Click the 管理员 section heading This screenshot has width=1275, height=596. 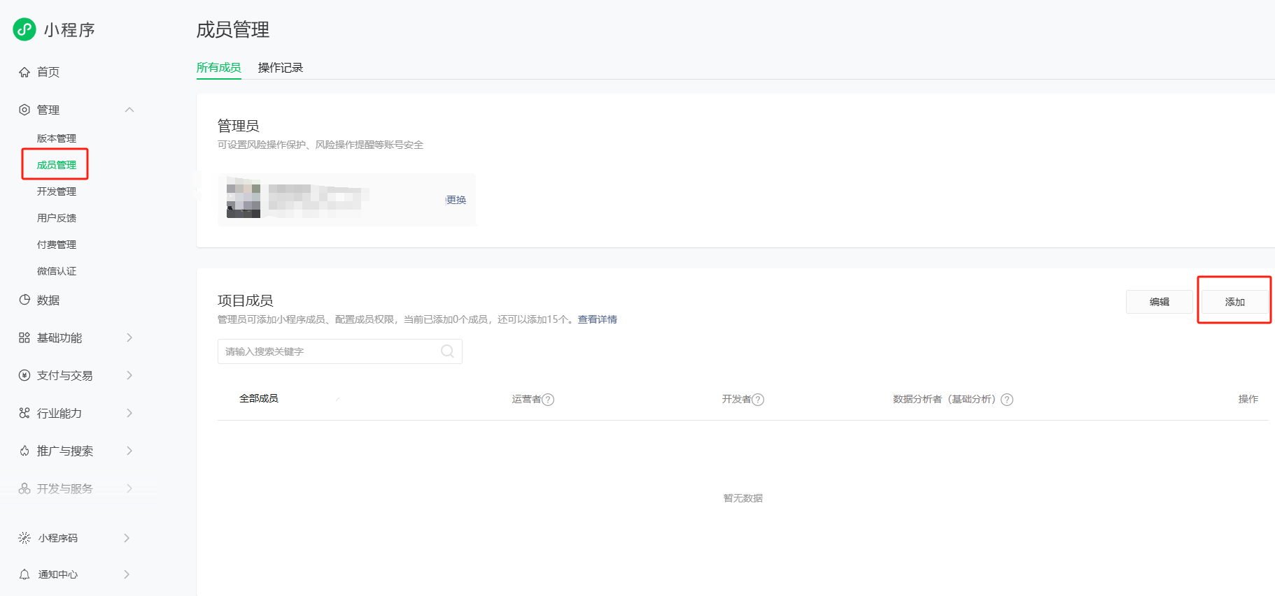point(239,126)
